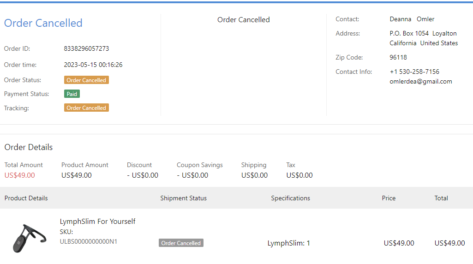Open the LymphSlim For Yourself product name
The height and width of the screenshot is (264, 473).
click(x=97, y=221)
